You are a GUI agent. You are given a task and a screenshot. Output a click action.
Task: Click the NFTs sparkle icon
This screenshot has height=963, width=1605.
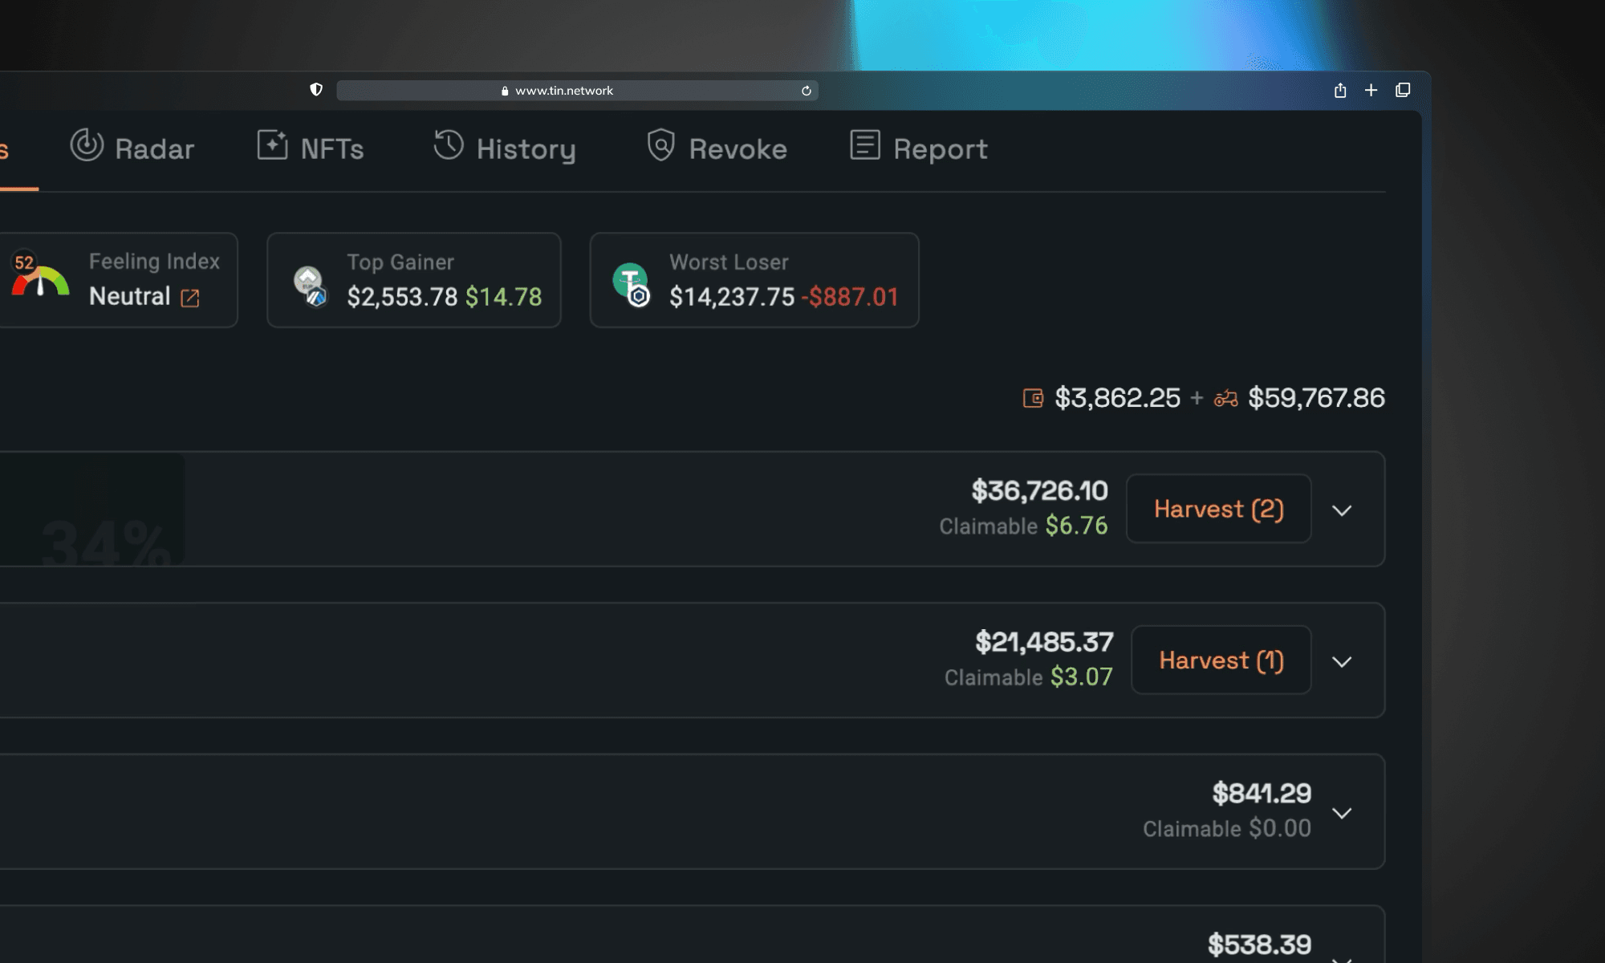coord(272,146)
